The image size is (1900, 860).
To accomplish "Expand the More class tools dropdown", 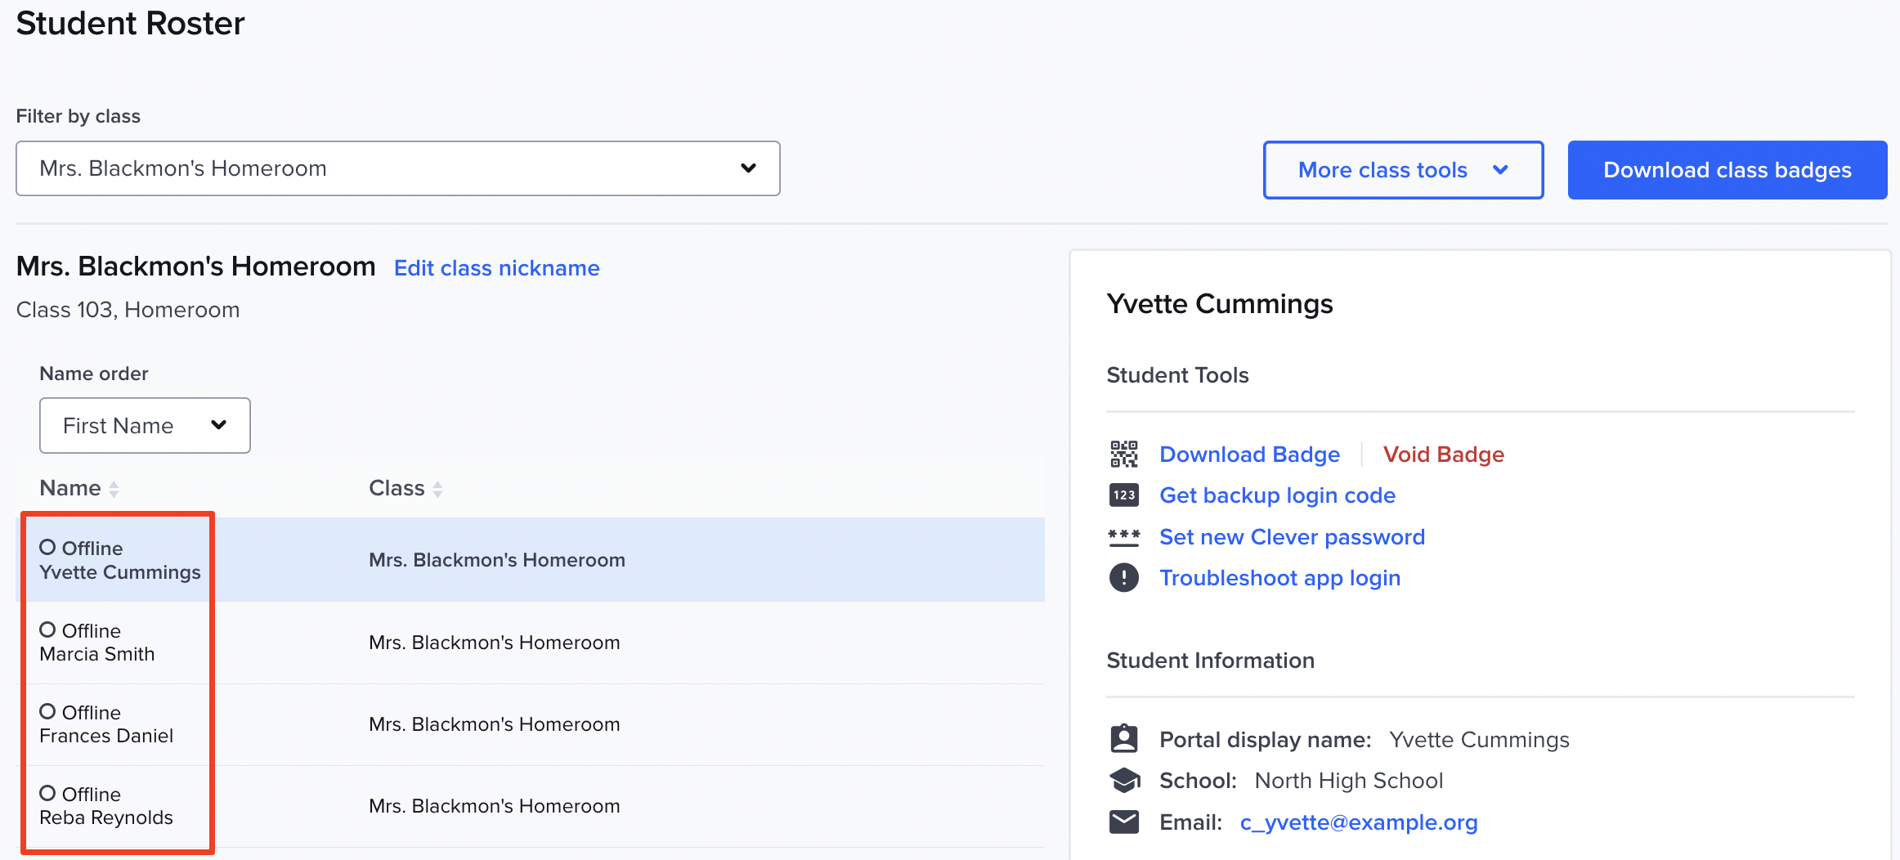I will pyautogui.click(x=1403, y=170).
